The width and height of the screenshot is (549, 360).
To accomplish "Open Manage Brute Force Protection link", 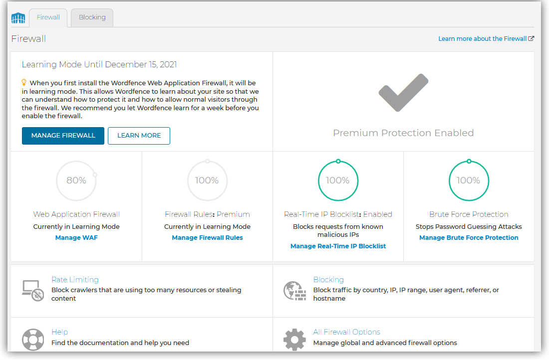I will click(469, 237).
